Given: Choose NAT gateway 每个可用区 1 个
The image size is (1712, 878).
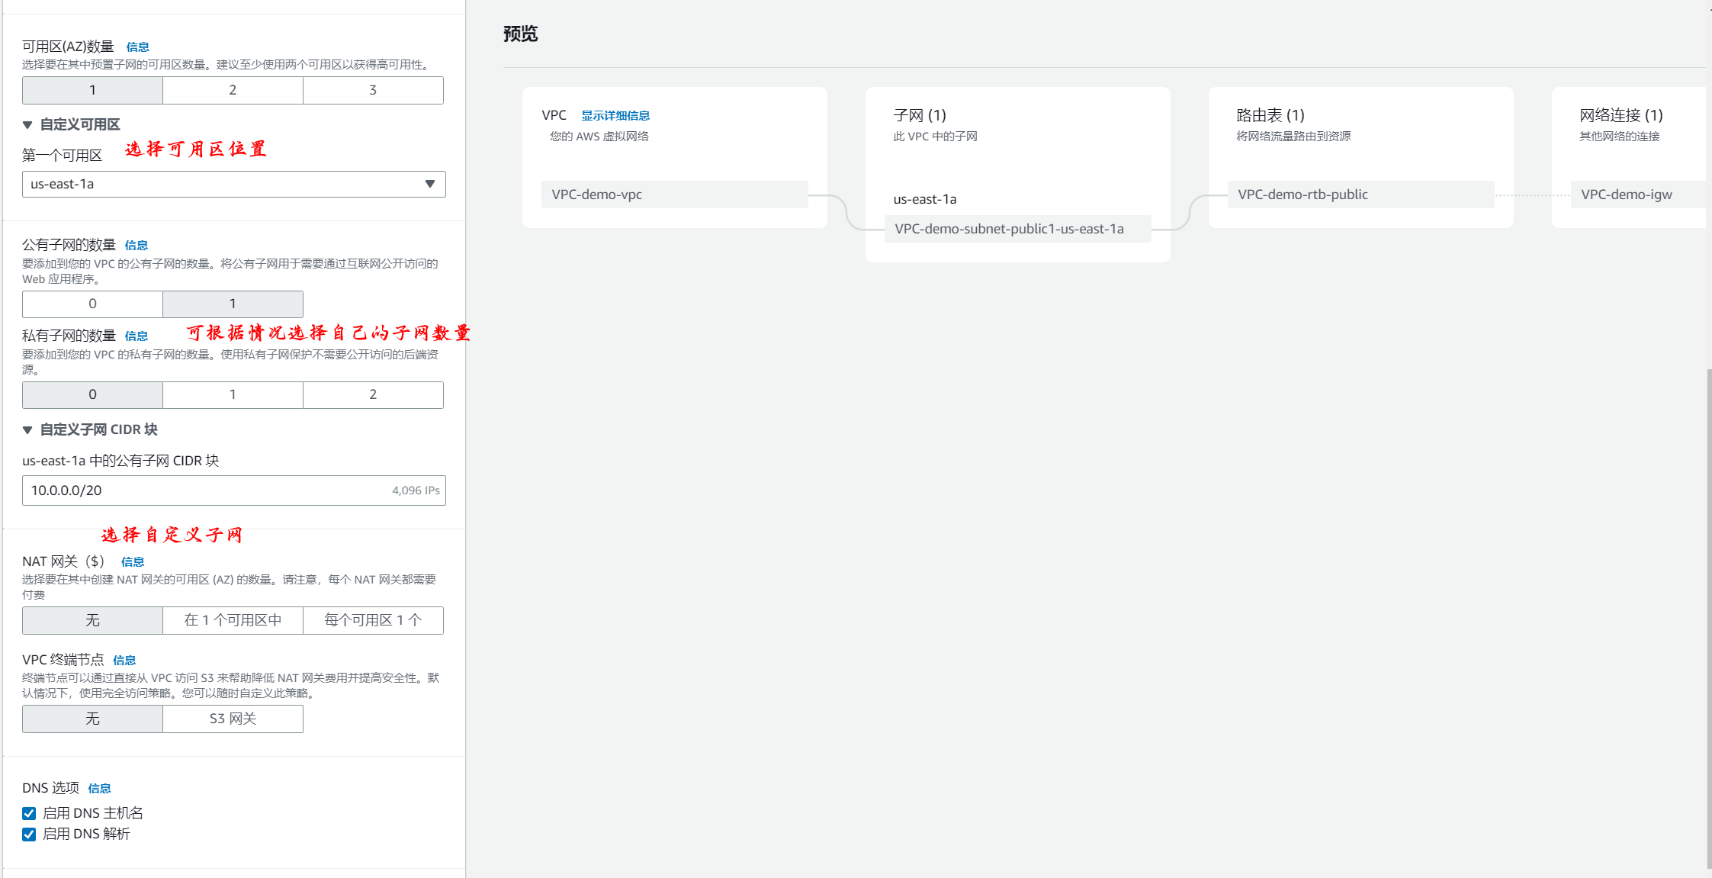Looking at the screenshot, I should point(373,620).
